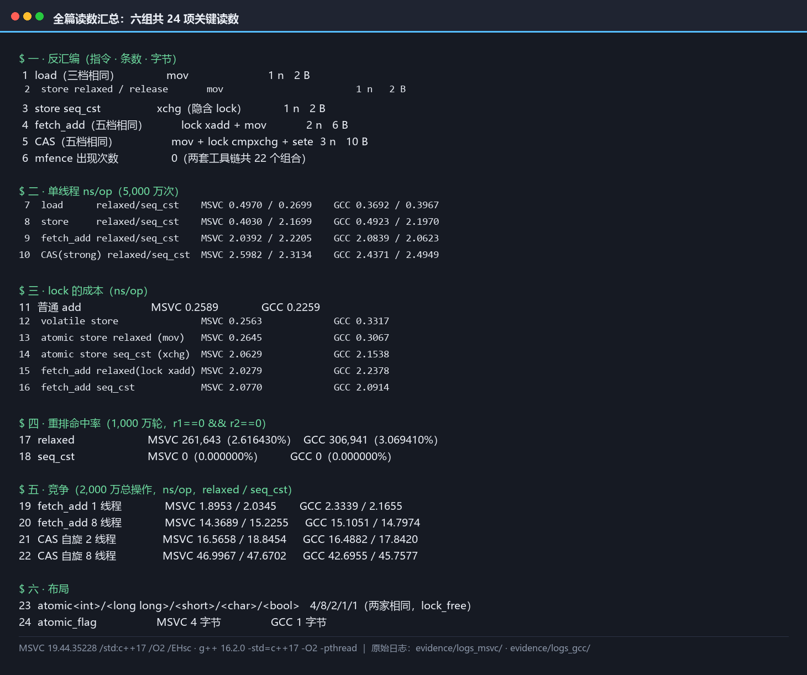The image size is (807, 675).
Task: Click 'lock xadd + mov' instruction text
Action: 224,125
